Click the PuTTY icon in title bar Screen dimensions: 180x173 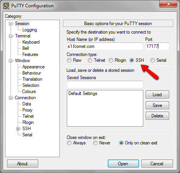click(6, 6)
